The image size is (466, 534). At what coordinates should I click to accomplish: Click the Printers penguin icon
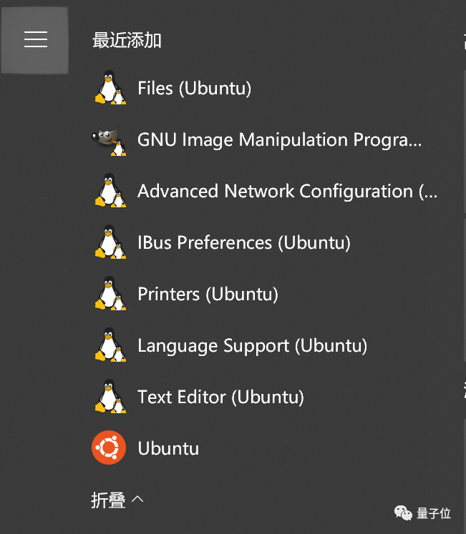click(110, 295)
